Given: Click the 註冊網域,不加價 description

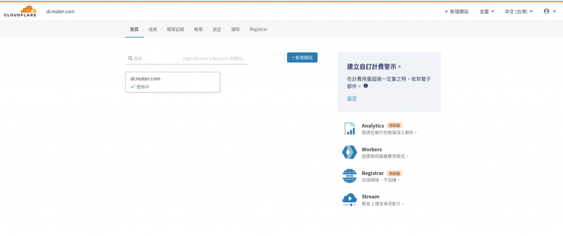Looking at the screenshot, I should [x=380, y=179].
